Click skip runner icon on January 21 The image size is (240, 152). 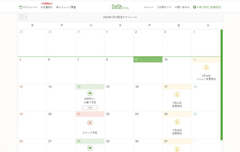point(90,123)
